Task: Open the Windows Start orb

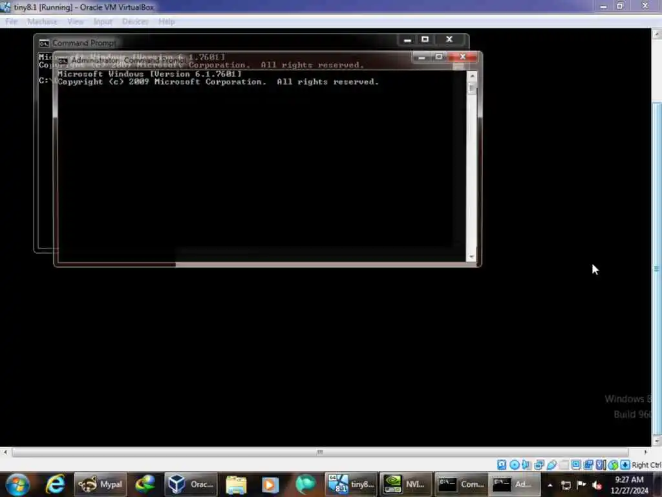Action: pyautogui.click(x=17, y=484)
